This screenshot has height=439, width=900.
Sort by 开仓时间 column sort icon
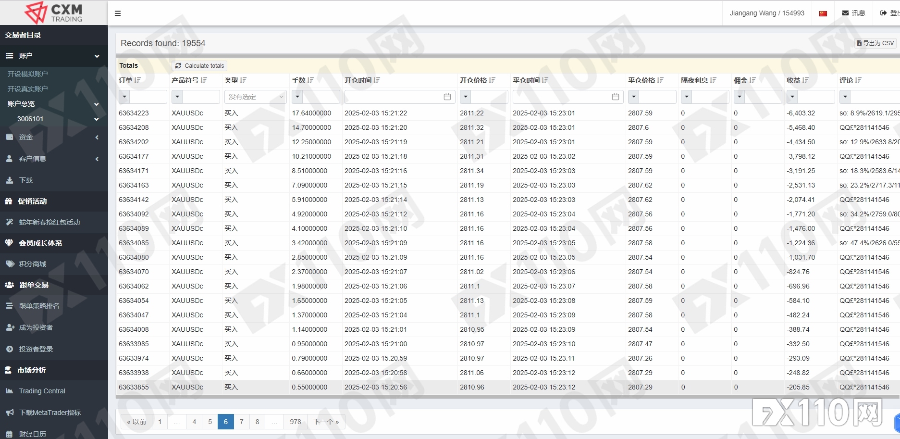coord(377,80)
